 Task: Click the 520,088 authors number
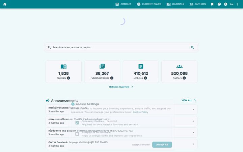pos(180,73)
